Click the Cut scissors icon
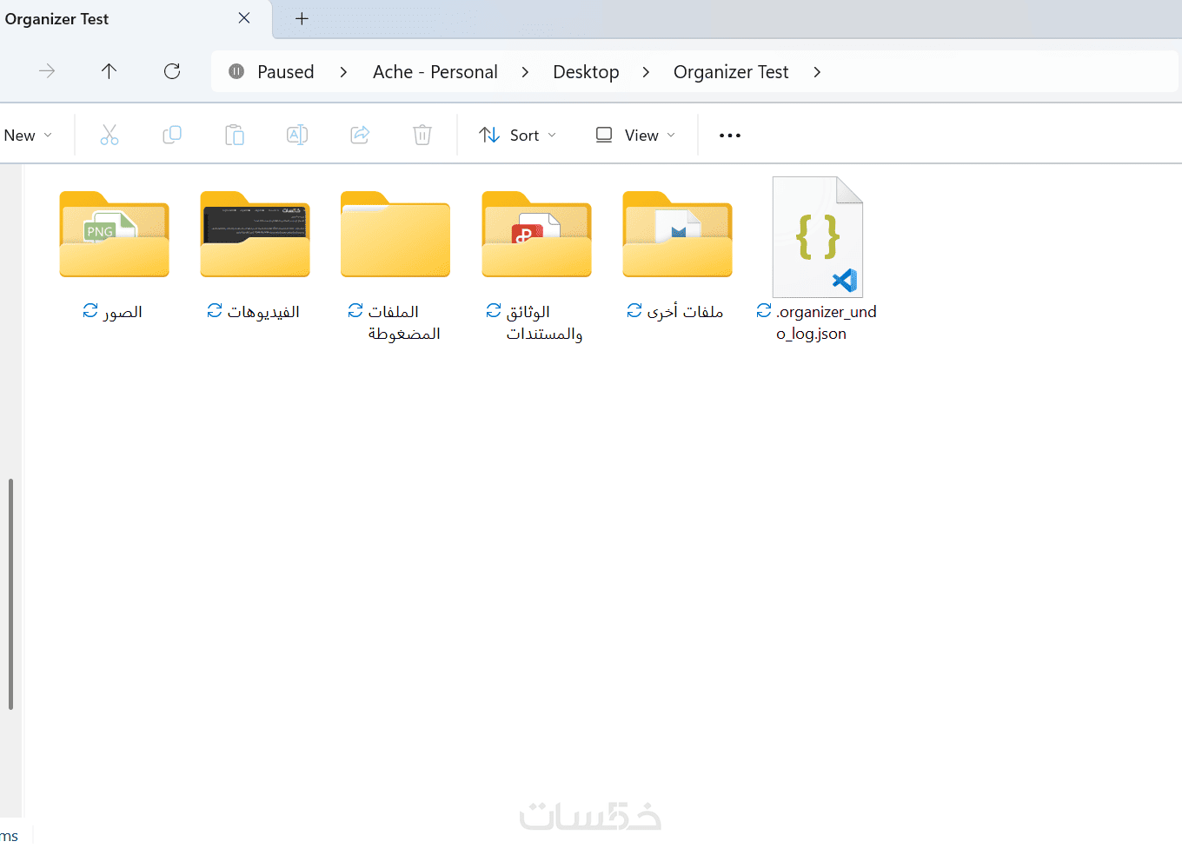 point(110,135)
